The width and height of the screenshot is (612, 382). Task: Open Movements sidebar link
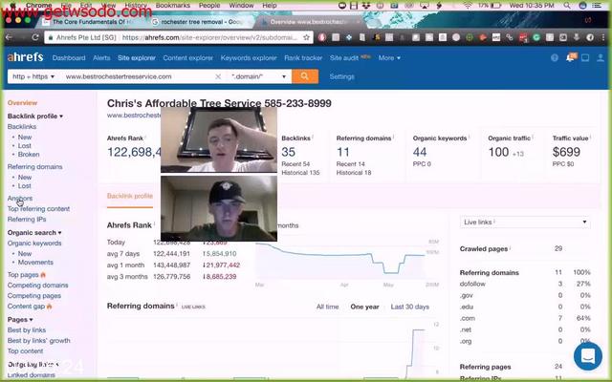(x=35, y=263)
